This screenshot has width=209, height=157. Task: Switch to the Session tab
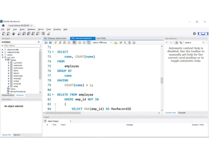tap(17, 135)
